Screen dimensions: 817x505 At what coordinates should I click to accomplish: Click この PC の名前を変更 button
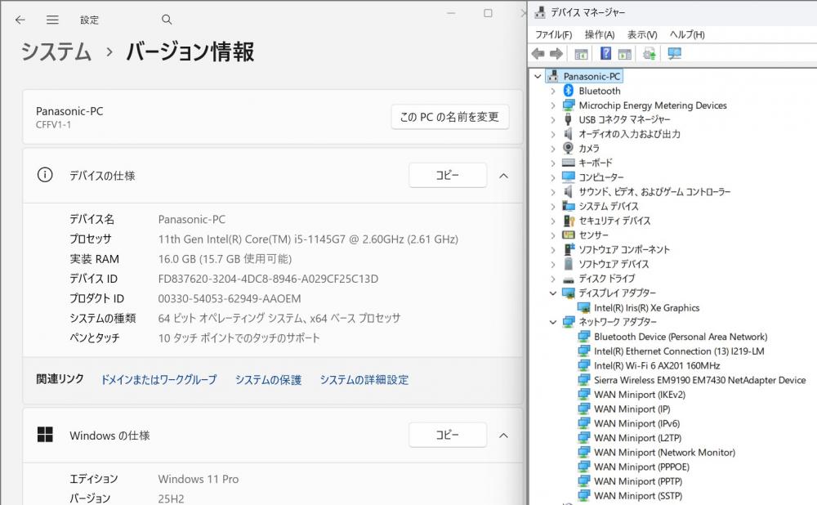449,117
